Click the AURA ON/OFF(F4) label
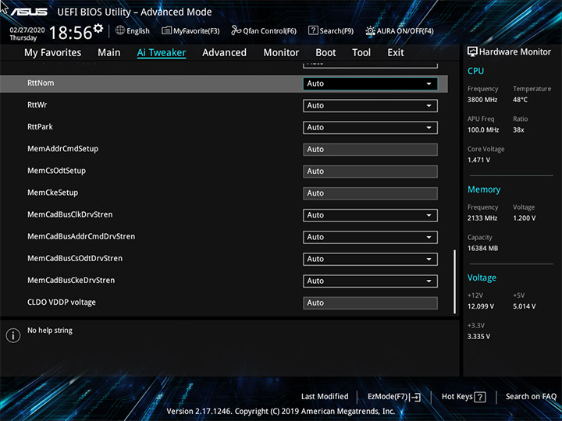 pos(405,30)
